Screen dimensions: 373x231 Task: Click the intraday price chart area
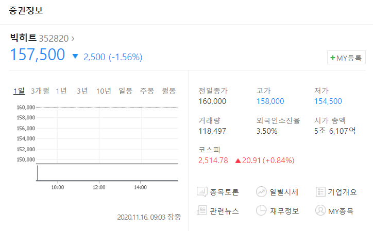click(107, 134)
